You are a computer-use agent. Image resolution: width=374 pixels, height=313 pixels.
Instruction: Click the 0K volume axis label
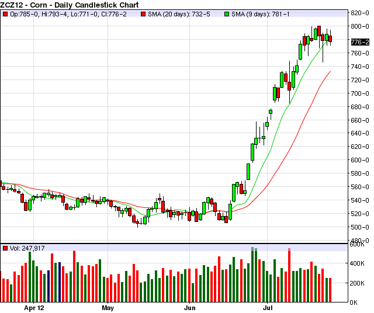(x=354, y=302)
